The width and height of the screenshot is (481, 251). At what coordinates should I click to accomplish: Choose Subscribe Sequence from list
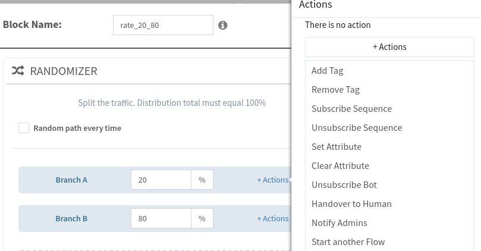[x=351, y=109]
